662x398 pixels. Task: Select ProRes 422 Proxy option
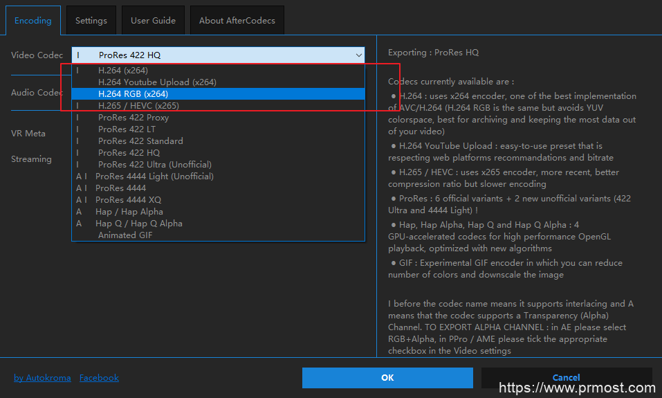click(219, 118)
